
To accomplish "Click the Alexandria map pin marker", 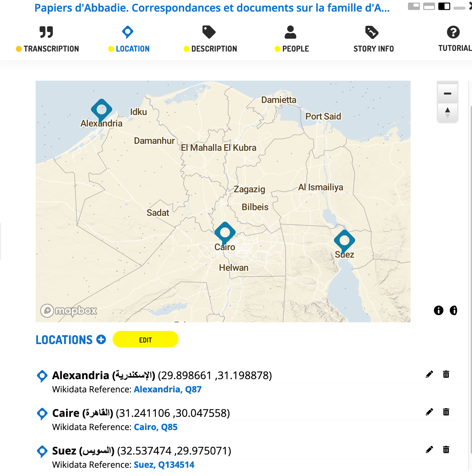I will tap(101, 109).
